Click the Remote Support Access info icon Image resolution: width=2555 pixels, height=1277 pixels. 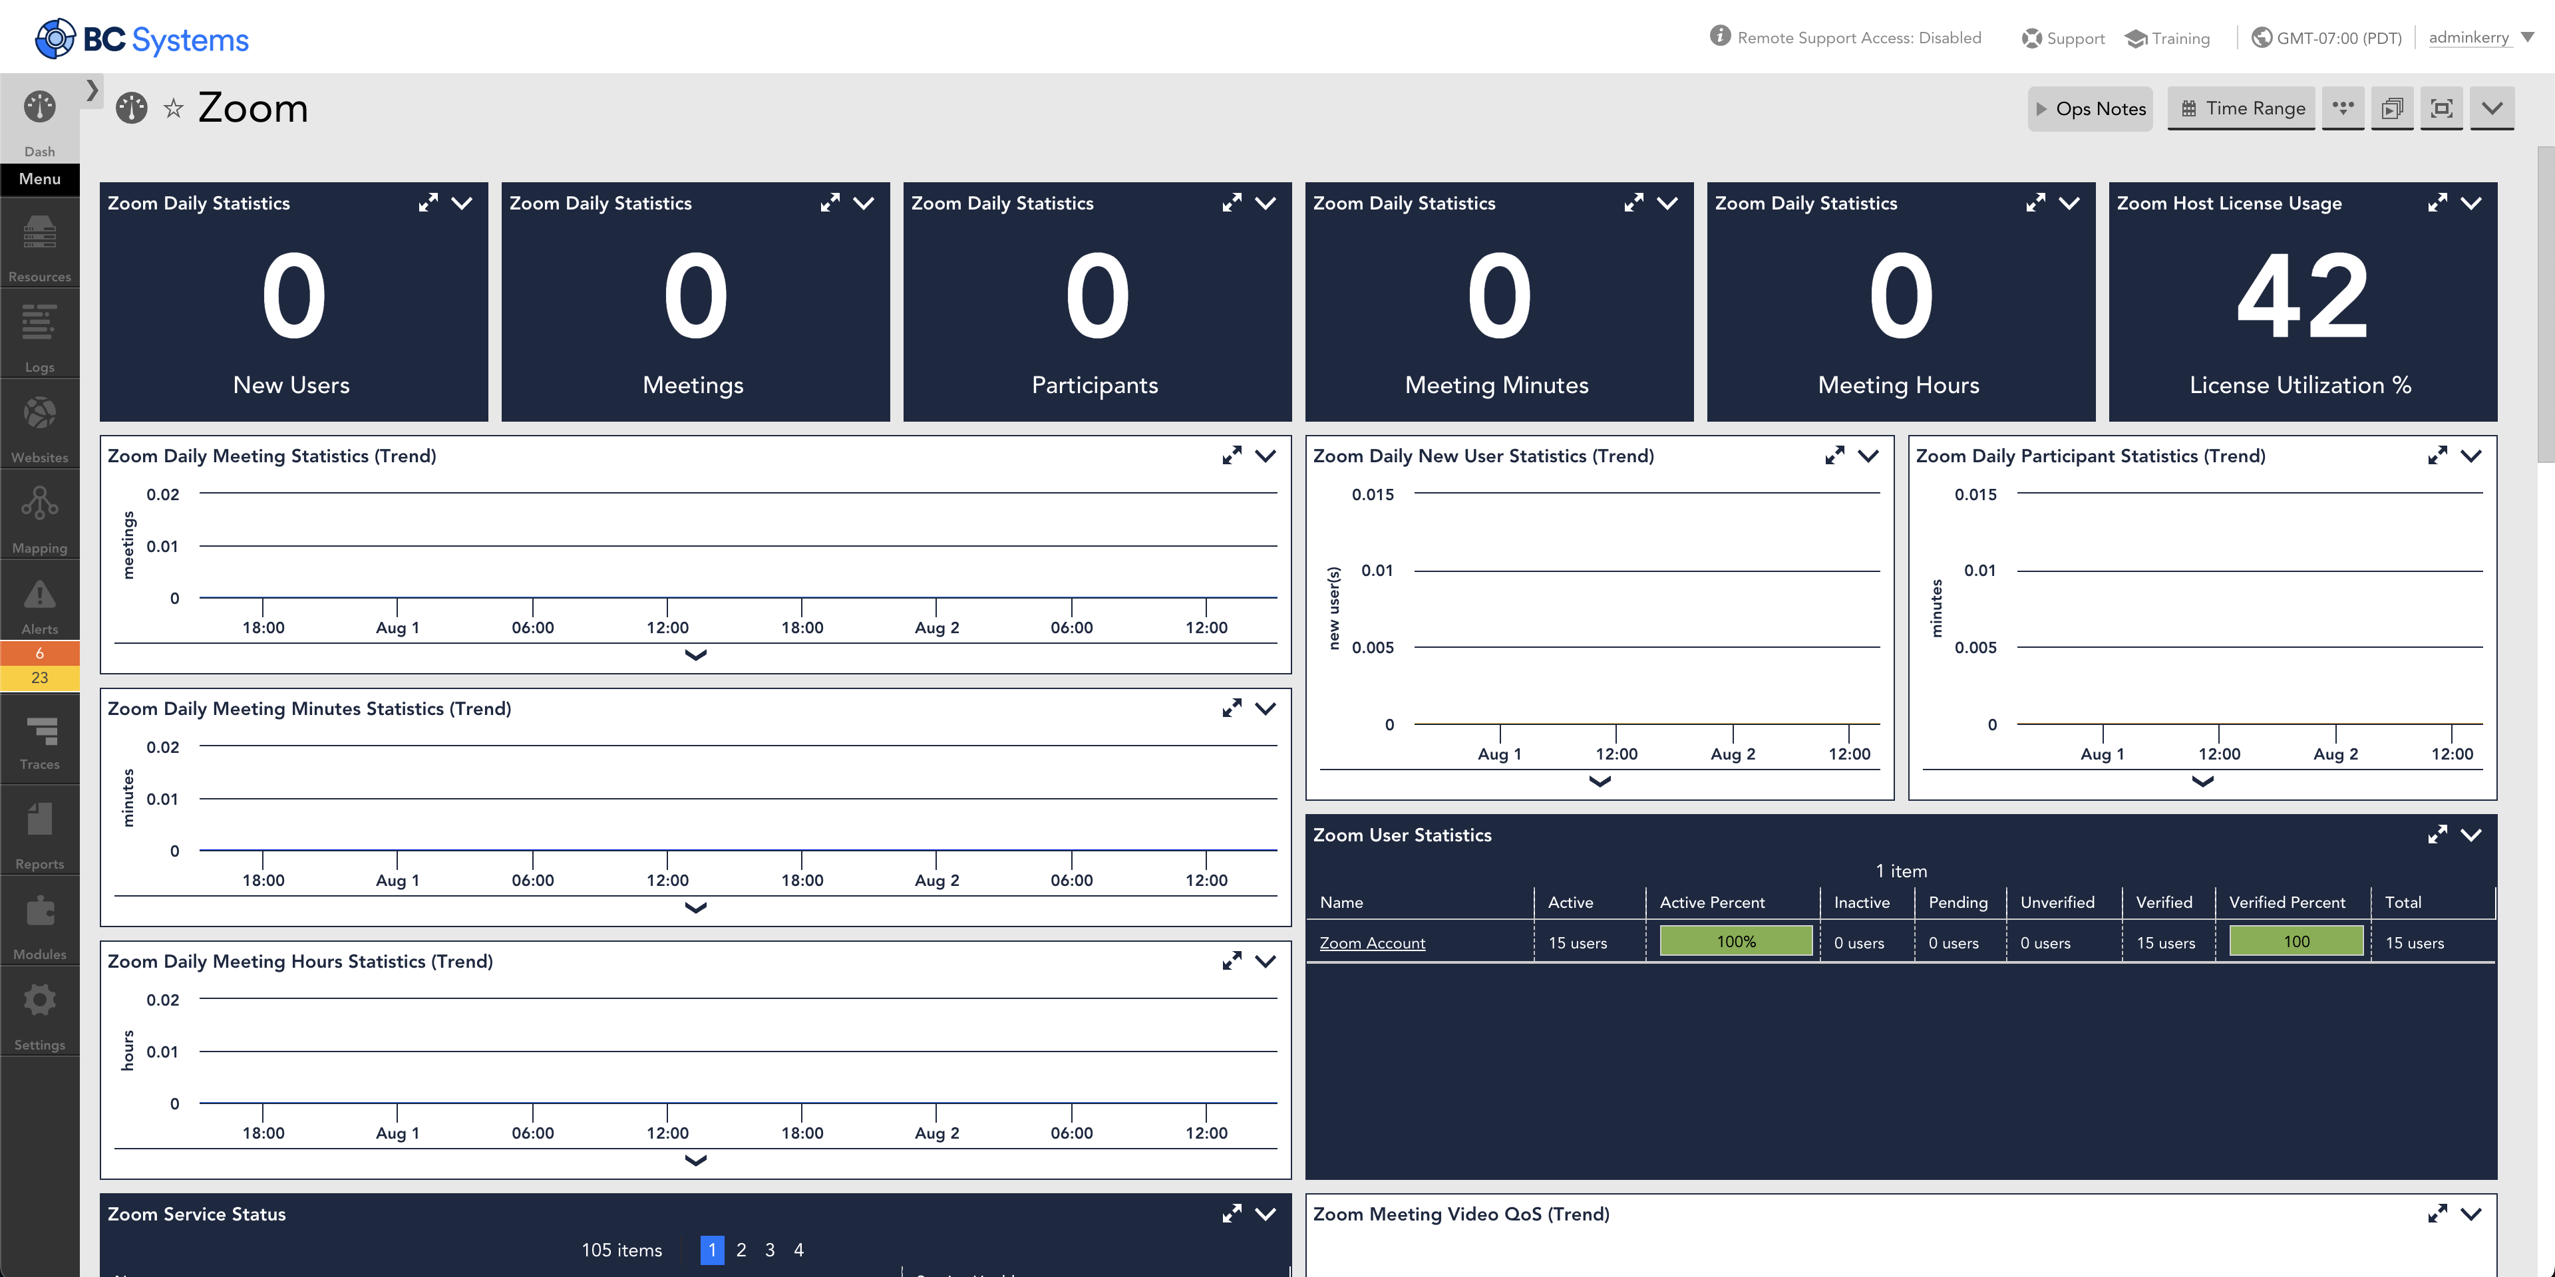pos(1720,37)
